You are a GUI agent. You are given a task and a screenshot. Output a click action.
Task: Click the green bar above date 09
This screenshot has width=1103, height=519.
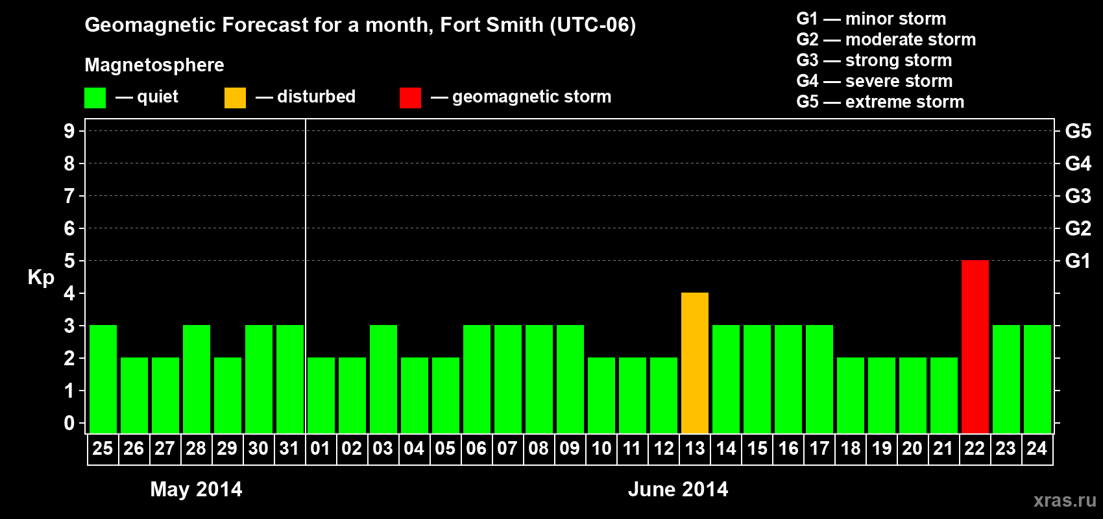coord(570,379)
